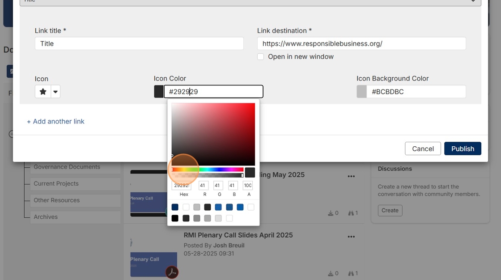Tick the Open in new window checkbox
Image resolution: width=501 pixels, height=280 pixels.
point(261,56)
